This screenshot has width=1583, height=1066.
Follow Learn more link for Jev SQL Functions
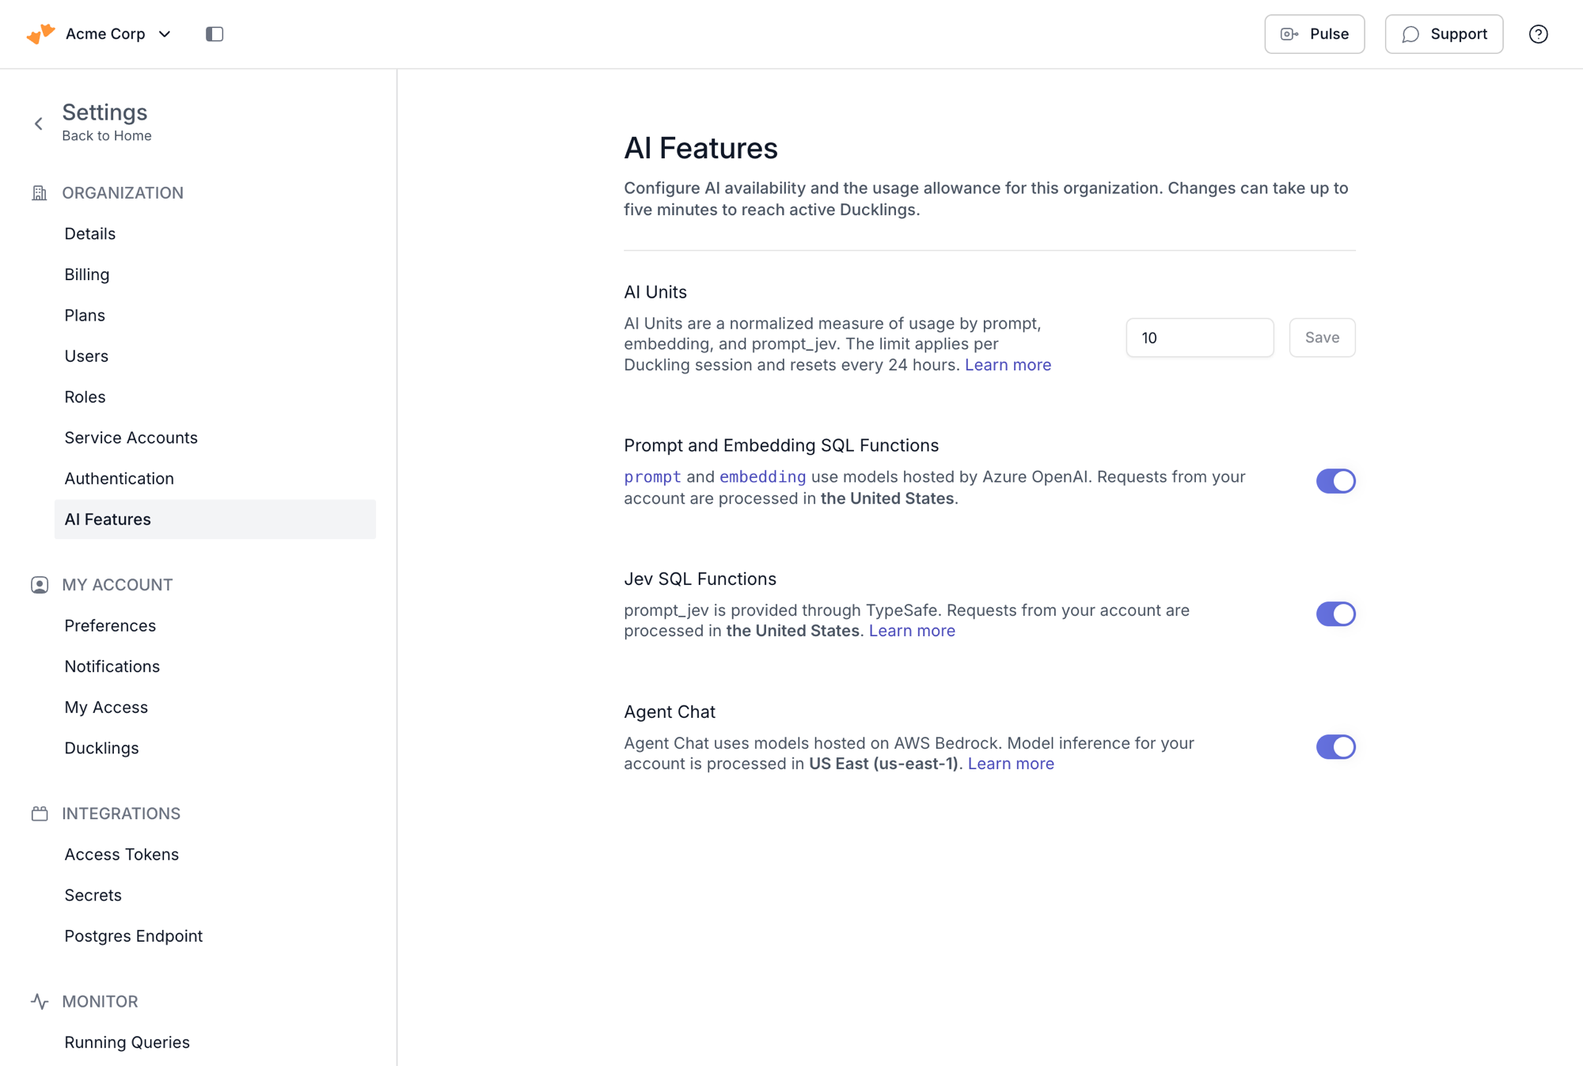pos(912,631)
